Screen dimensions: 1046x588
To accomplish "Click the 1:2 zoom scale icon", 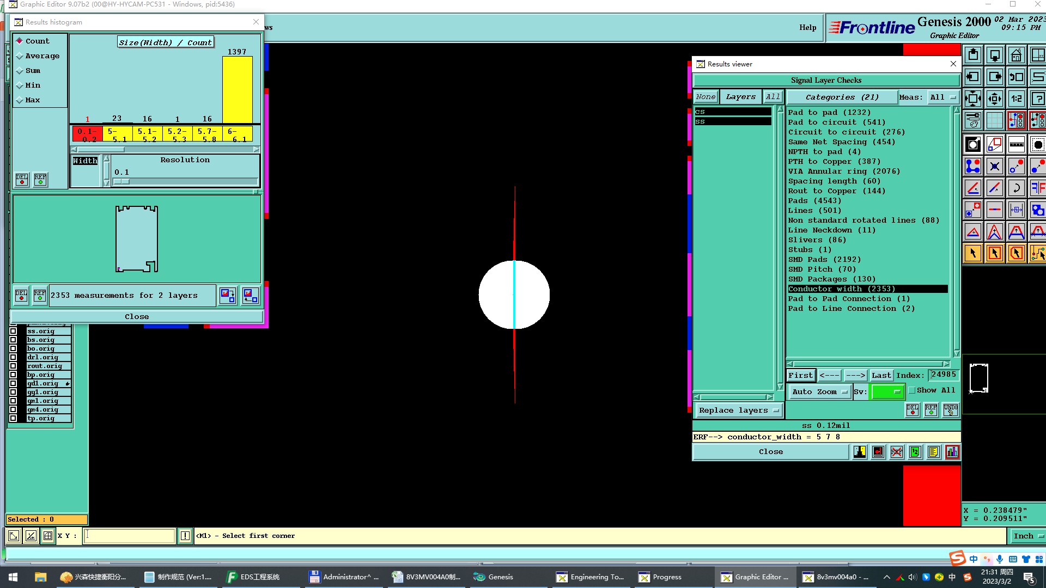I will click(x=1016, y=99).
